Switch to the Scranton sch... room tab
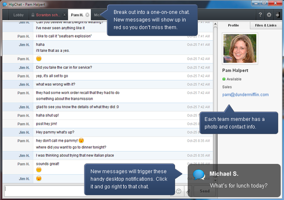This screenshot has width=284, height=200. click(x=48, y=15)
